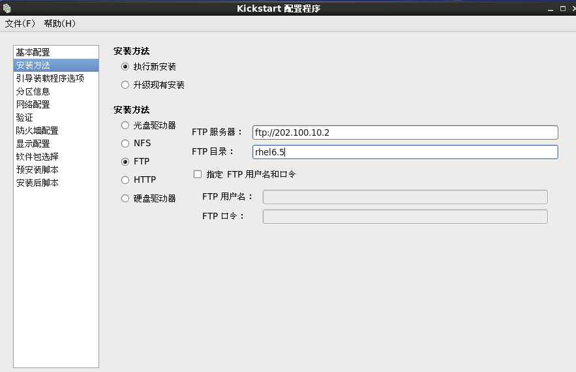Viewport: 576px width, 372px height.
Task: Go to 分区信息 section
Action: 56,91
